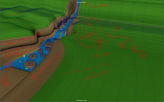This screenshot has width=164, height=102.
Task: Click the "Symmetry: Object X" viewport label
Action: pos(81,2)
